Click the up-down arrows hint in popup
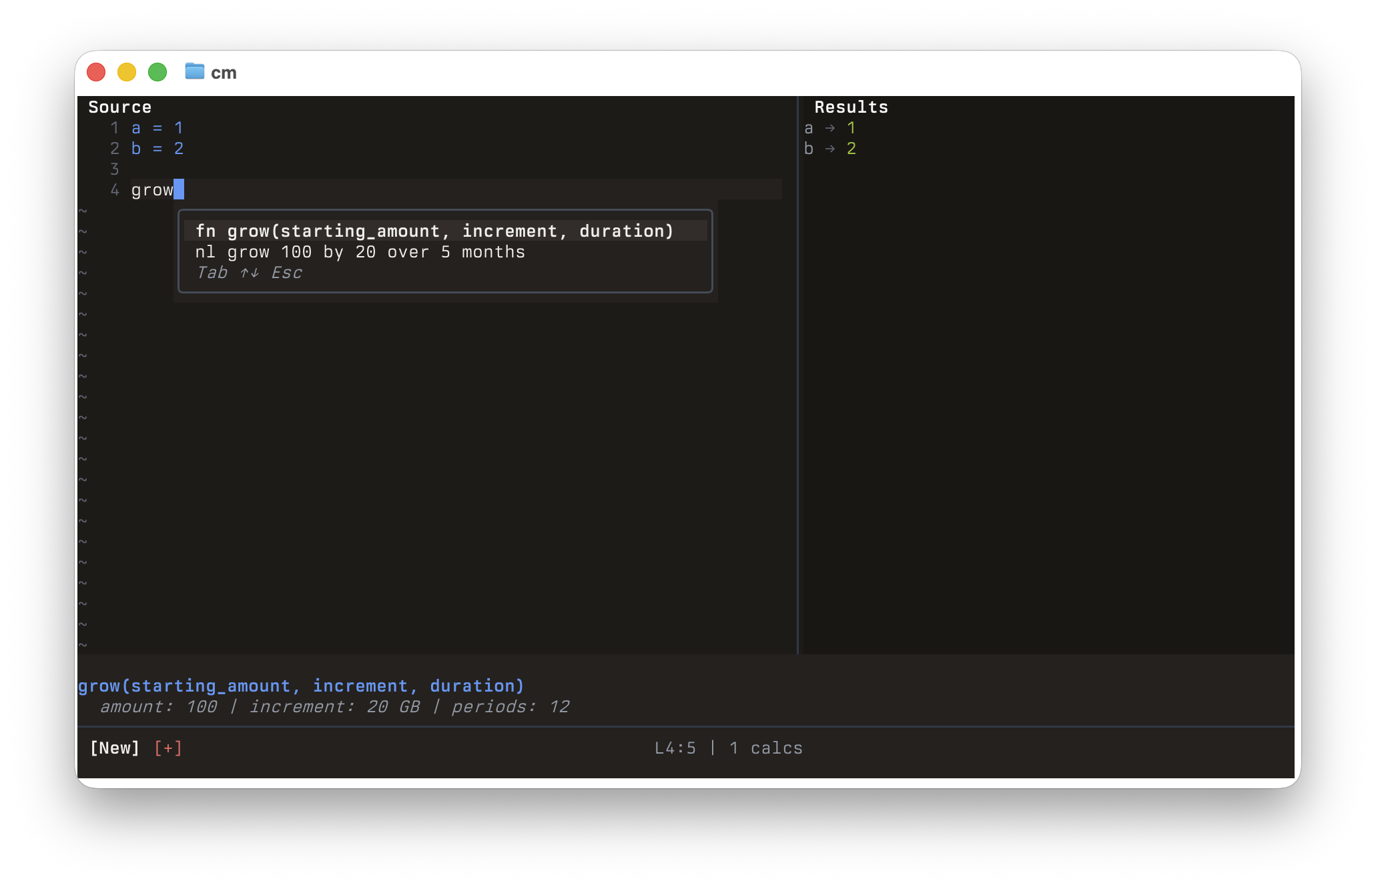The image size is (1376, 887). [x=250, y=273]
